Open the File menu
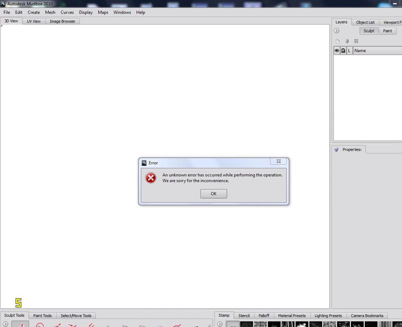This screenshot has height=327, width=402. [x=7, y=12]
